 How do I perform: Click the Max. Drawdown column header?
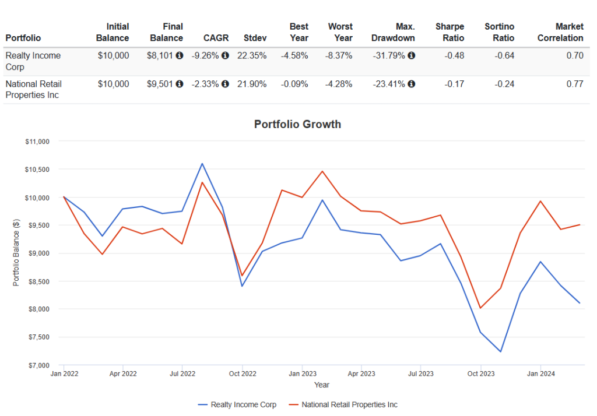(x=393, y=33)
